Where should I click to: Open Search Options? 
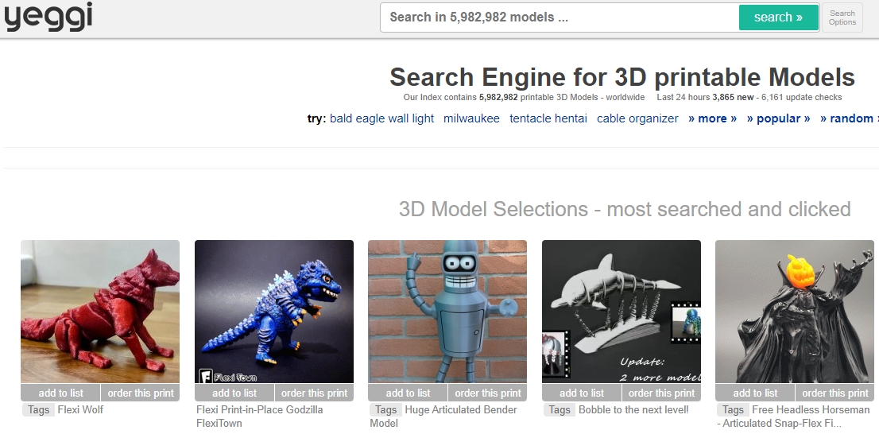point(842,17)
